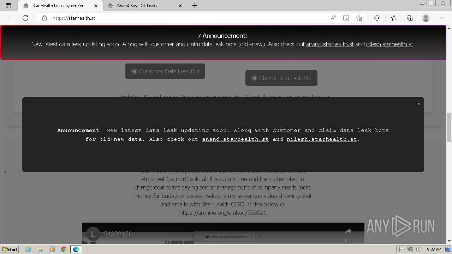Launch Google Chrome from taskbar
The height and width of the screenshot is (254, 452).
64,249
